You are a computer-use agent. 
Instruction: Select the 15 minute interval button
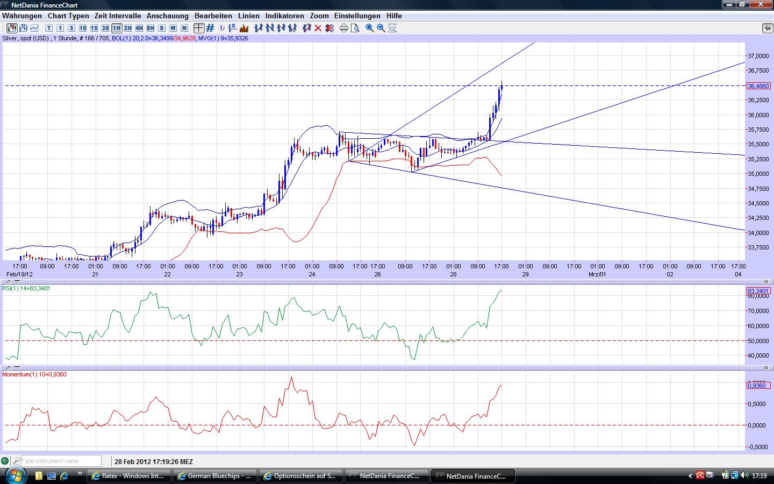pos(94,28)
